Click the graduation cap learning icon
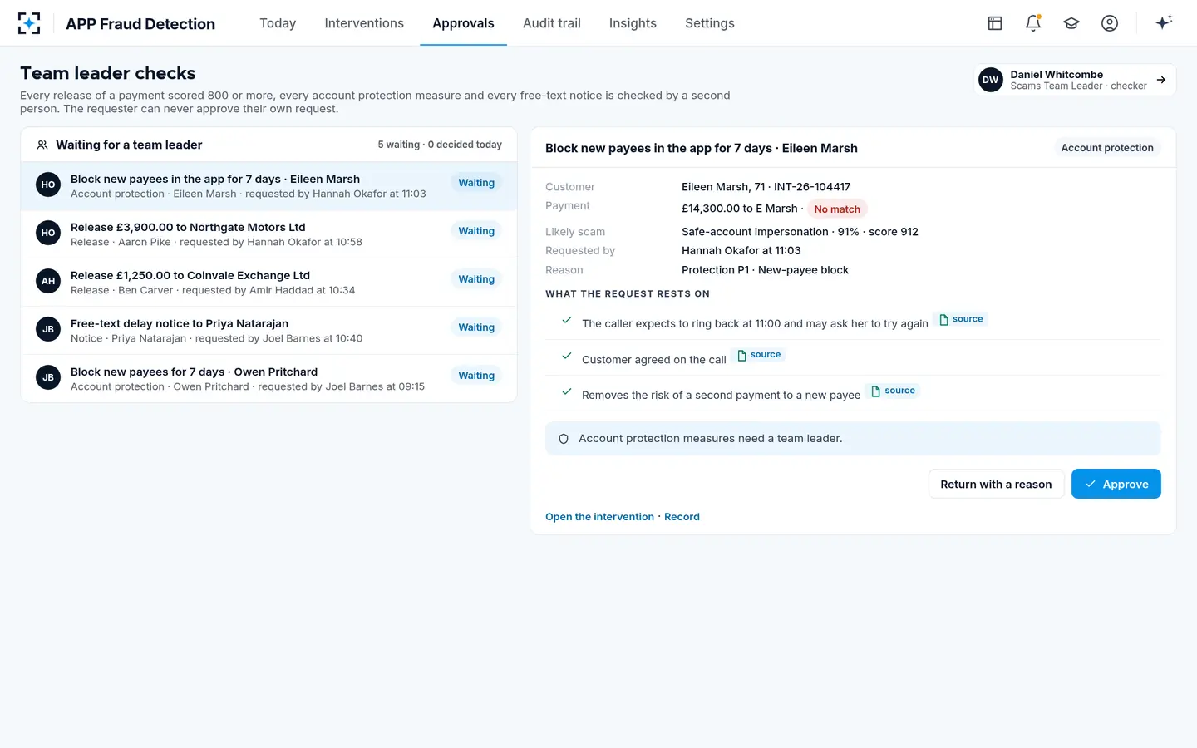This screenshot has height=748, width=1197. tap(1071, 23)
